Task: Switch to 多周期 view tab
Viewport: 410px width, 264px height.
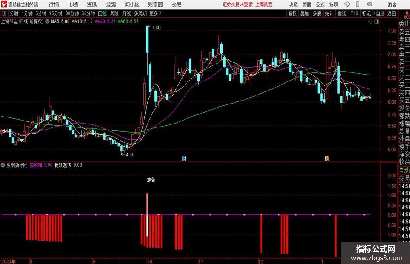Action: (140, 13)
